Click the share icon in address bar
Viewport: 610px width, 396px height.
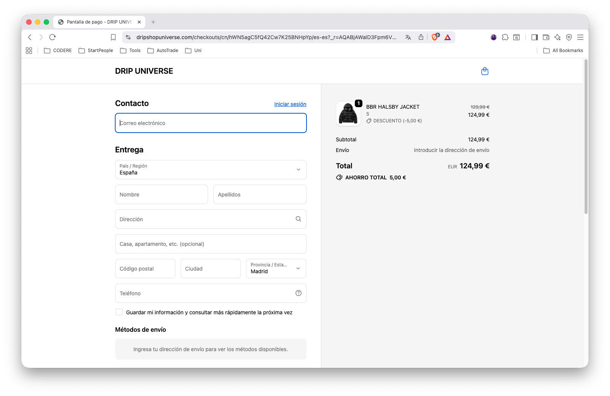coord(421,37)
